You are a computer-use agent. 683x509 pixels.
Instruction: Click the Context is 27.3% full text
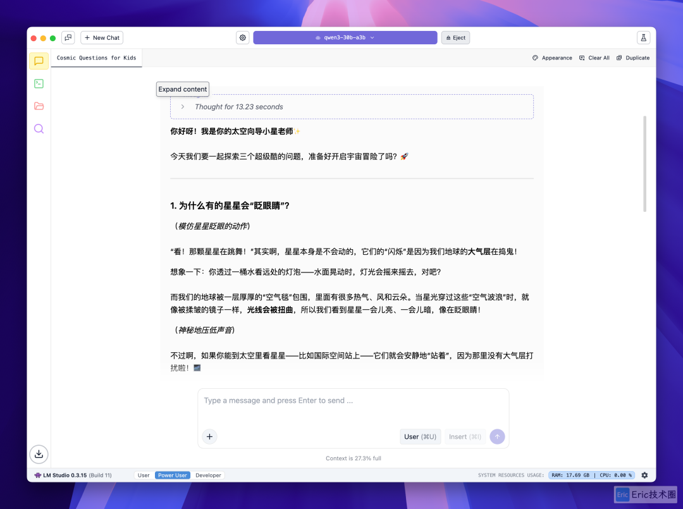point(354,458)
